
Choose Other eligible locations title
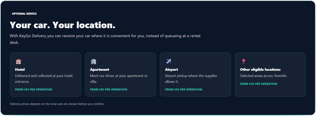(x=260, y=70)
